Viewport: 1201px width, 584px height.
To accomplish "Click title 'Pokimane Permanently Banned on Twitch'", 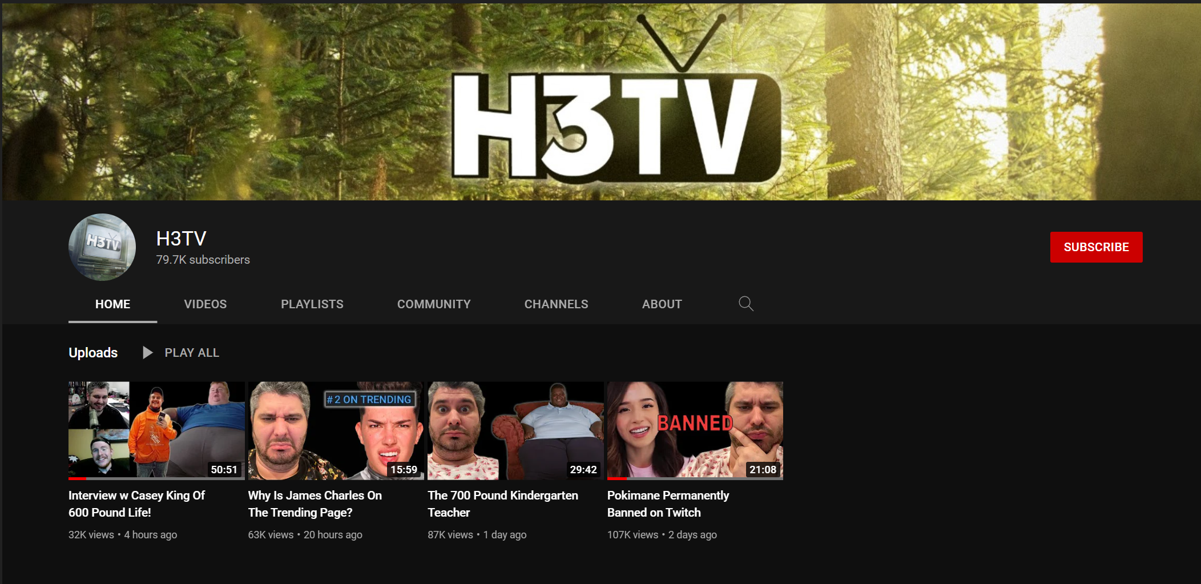I will (x=668, y=504).
